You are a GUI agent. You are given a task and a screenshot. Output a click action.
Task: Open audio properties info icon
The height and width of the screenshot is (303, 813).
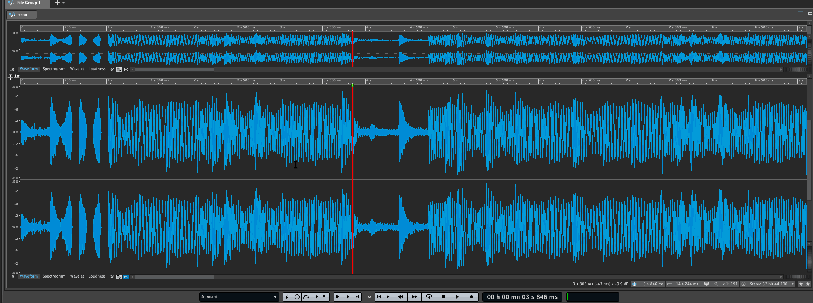point(743,284)
